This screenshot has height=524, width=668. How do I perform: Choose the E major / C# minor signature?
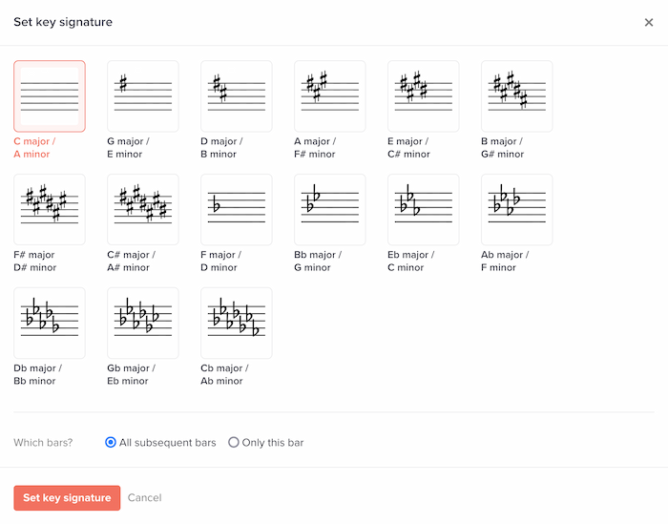point(423,96)
